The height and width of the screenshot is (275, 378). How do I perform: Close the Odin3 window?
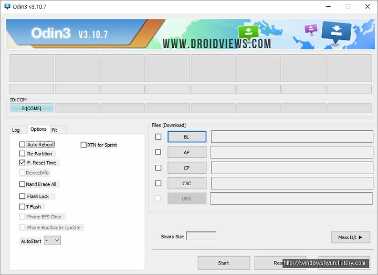367,6
